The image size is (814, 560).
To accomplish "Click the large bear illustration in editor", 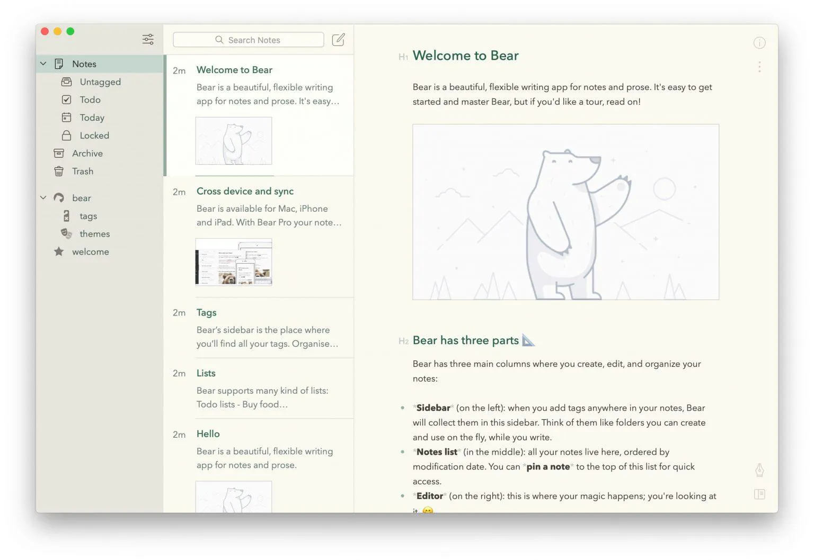I will point(565,212).
